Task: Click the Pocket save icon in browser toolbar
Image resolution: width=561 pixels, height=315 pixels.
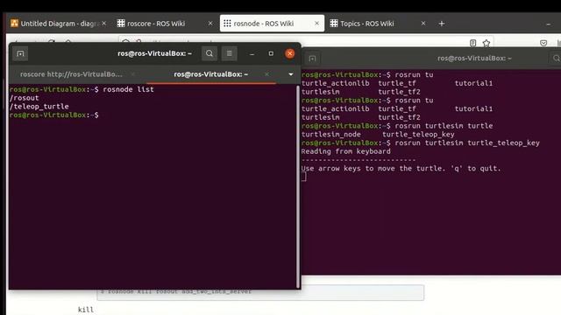Action: (x=543, y=43)
